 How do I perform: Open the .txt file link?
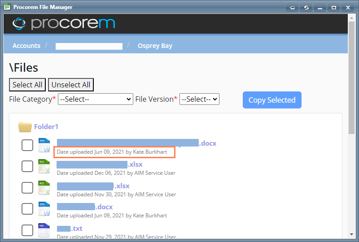tap(70, 229)
